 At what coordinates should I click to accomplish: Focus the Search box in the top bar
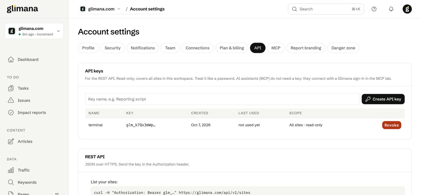(326, 9)
